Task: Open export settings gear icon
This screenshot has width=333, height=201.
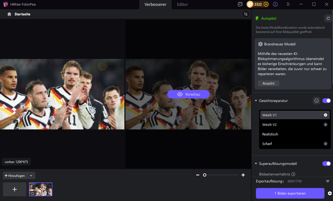Action: click(329, 193)
